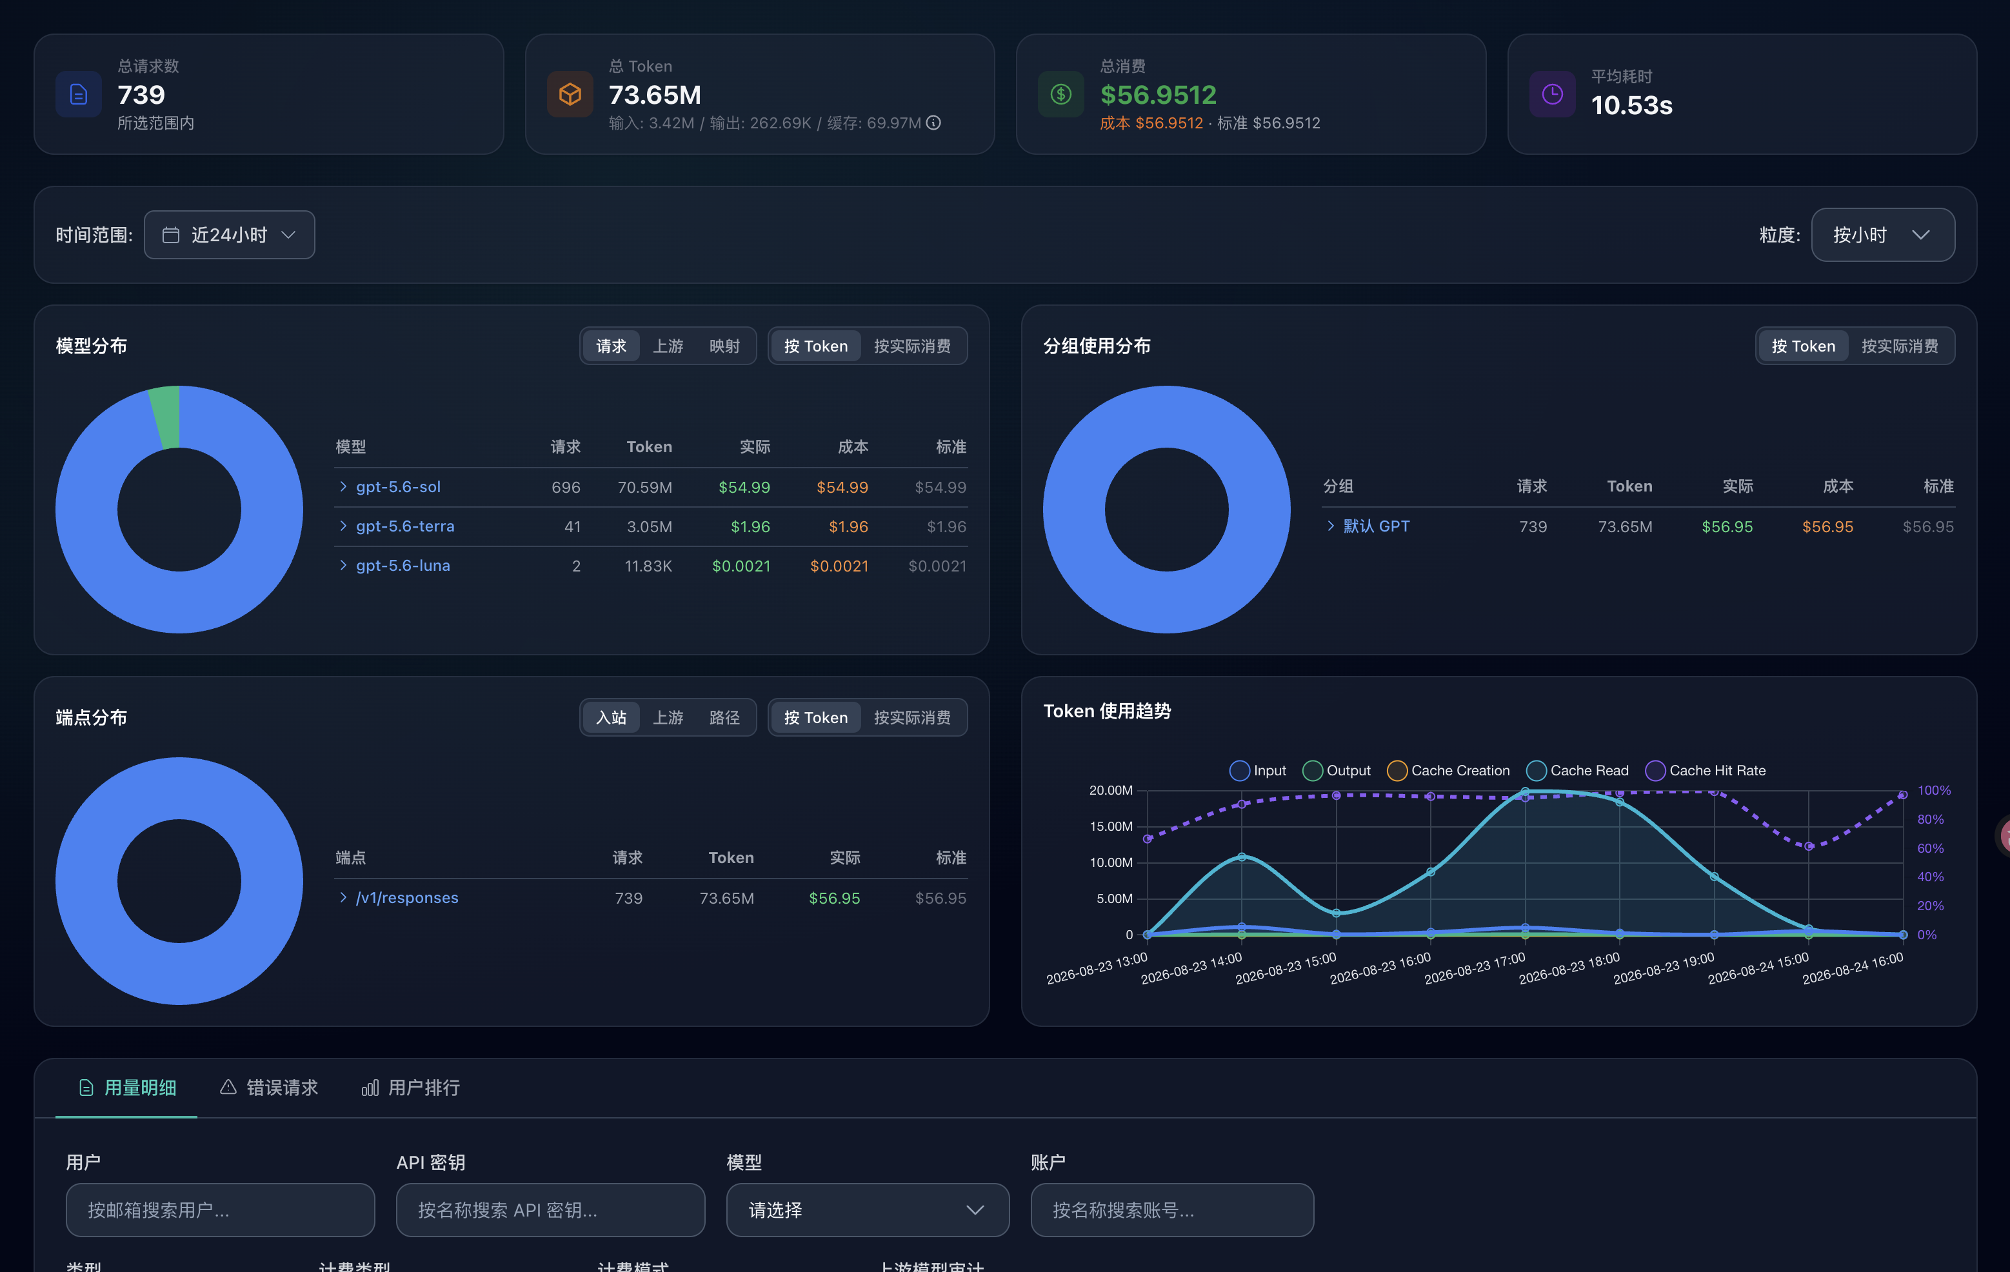Switch model distribution to 映射 view

point(724,346)
